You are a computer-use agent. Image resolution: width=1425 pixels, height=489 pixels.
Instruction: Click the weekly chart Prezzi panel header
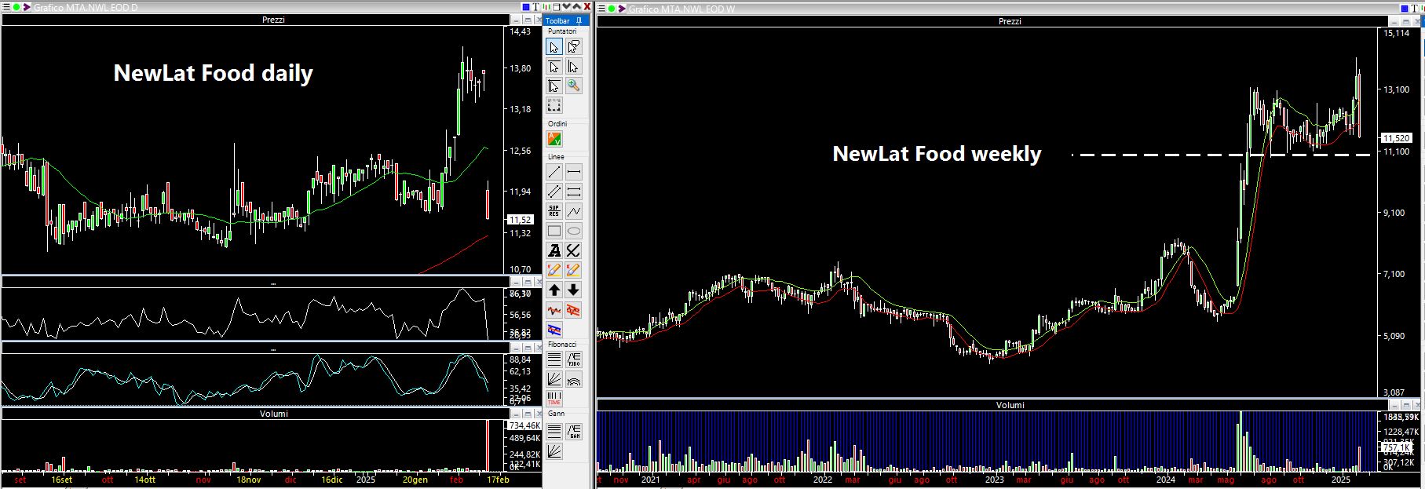[x=1010, y=21]
